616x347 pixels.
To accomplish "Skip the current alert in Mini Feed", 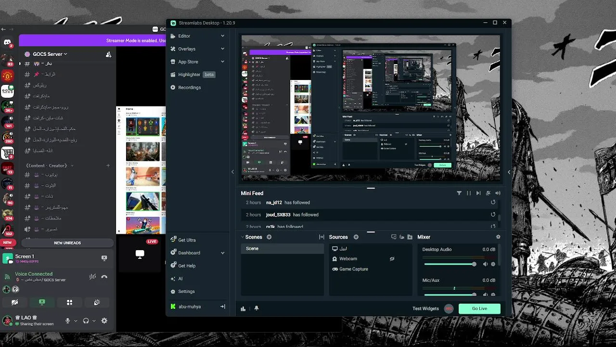I will click(x=478, y=193).
